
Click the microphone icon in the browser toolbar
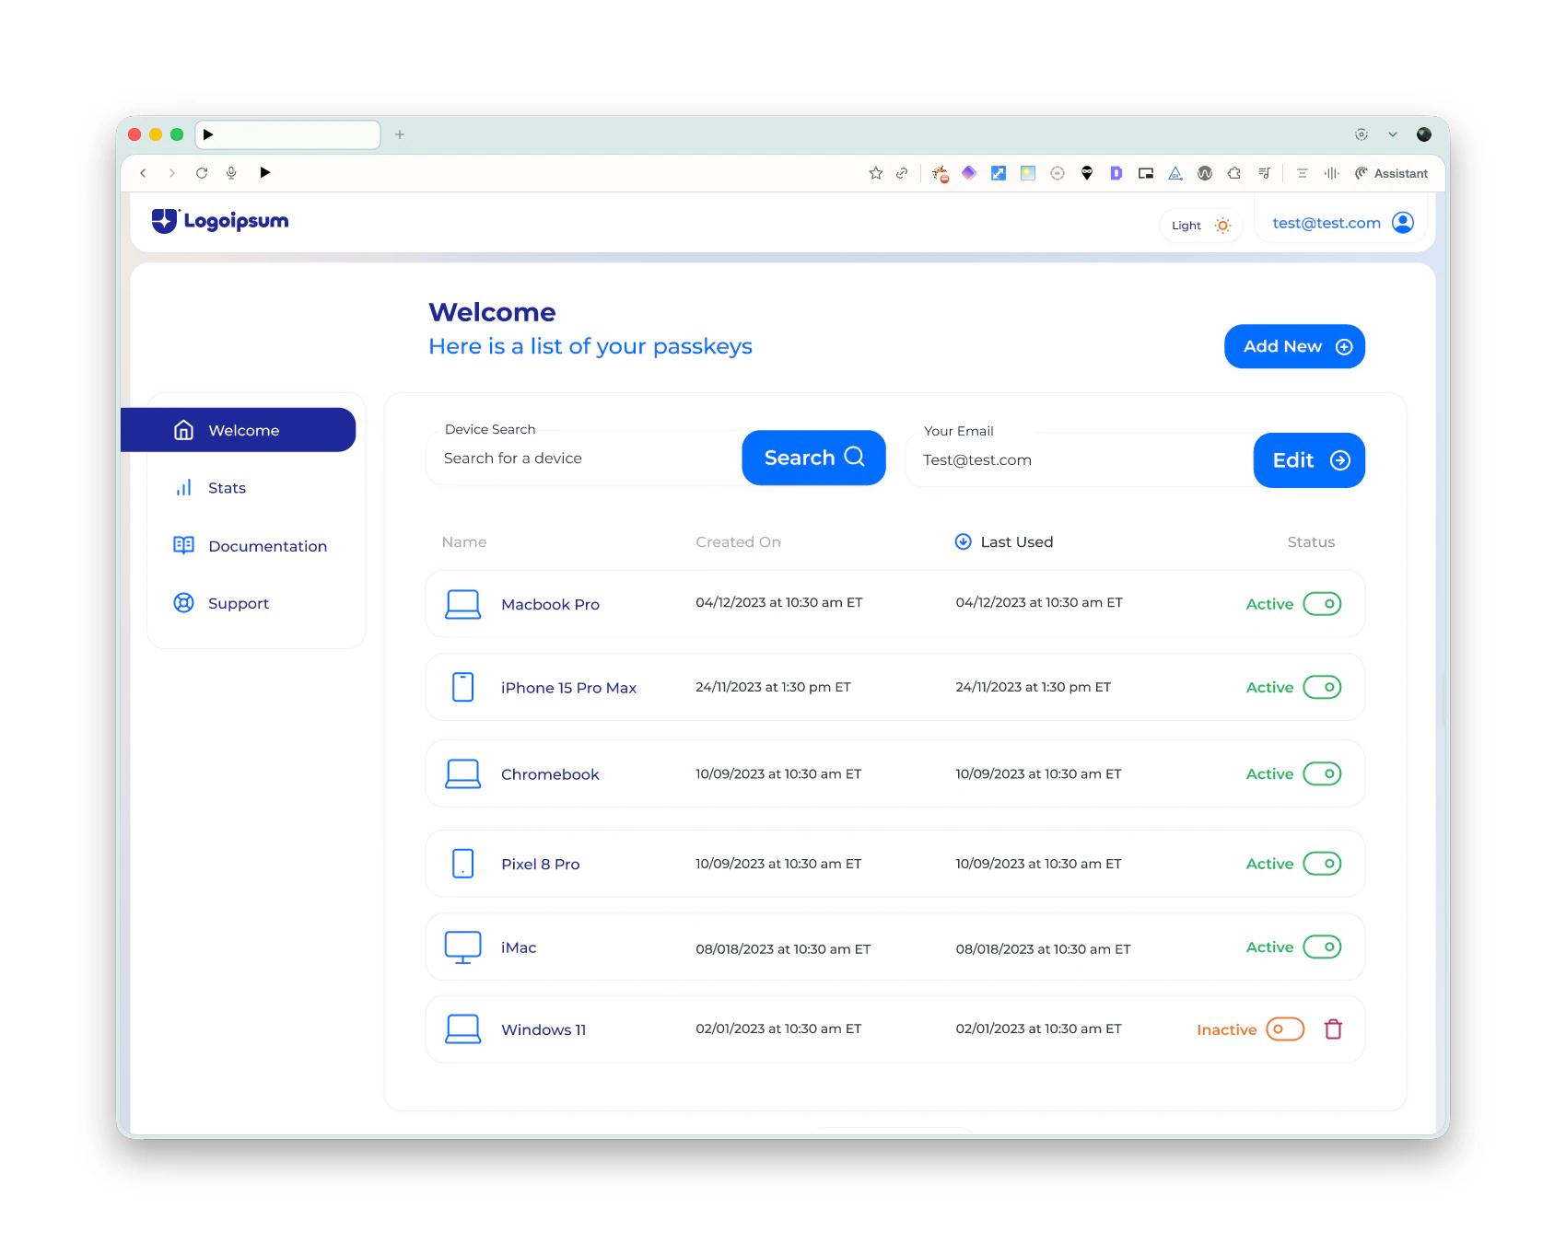[231, 173]
